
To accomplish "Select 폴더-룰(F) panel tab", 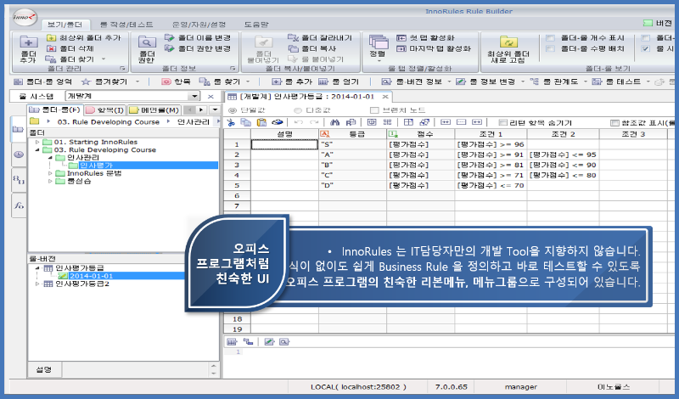I will click(x=55, y=110).
